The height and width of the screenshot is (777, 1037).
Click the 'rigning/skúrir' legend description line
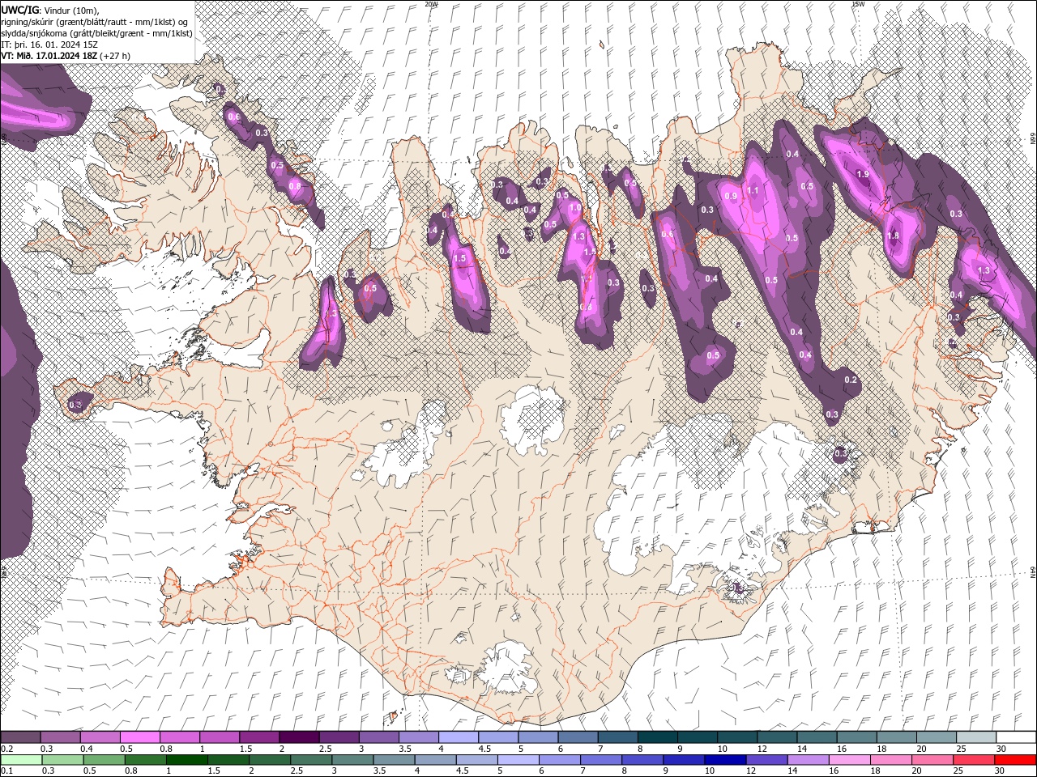95,22
